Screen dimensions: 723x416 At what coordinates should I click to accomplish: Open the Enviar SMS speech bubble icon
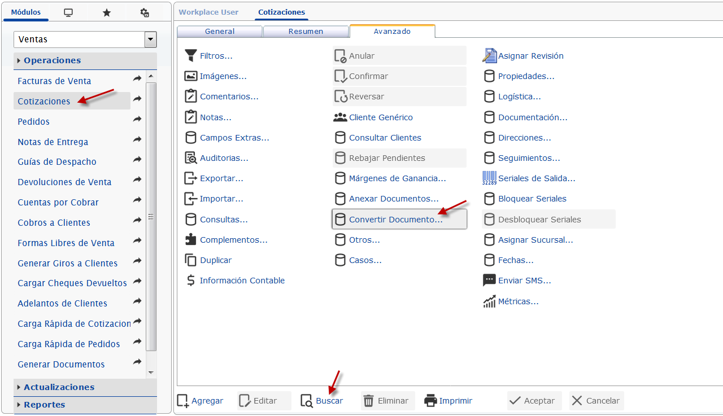coord(489,281)
